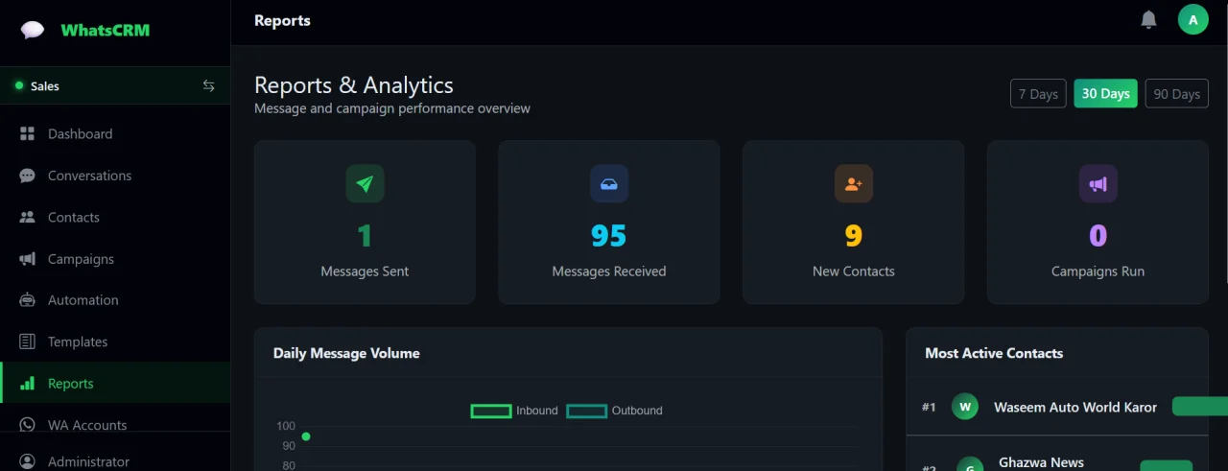The width and height of the screenshot is (1228, 471).
Task: Click the Administrator user icon
Action: tap(27, 461)
